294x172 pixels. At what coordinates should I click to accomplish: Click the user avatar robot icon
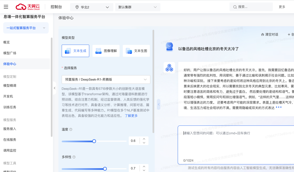169,47
